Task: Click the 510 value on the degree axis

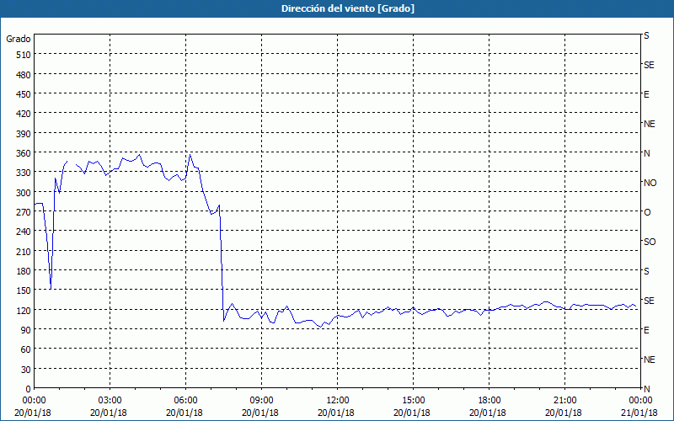Action: 24,55
